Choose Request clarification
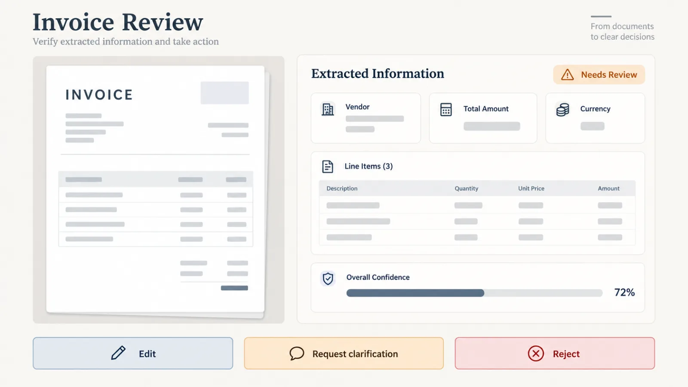688x387 pixels. 344,353
